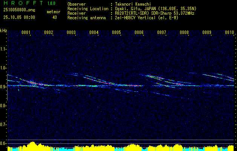Click the observer name Takanori Kawachi
237x151 pixels.
[133, 4]
